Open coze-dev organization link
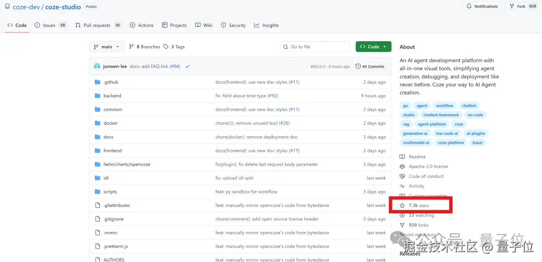Image resolution: width=542 pixels, height=262 pixels. tap(26, 7)
